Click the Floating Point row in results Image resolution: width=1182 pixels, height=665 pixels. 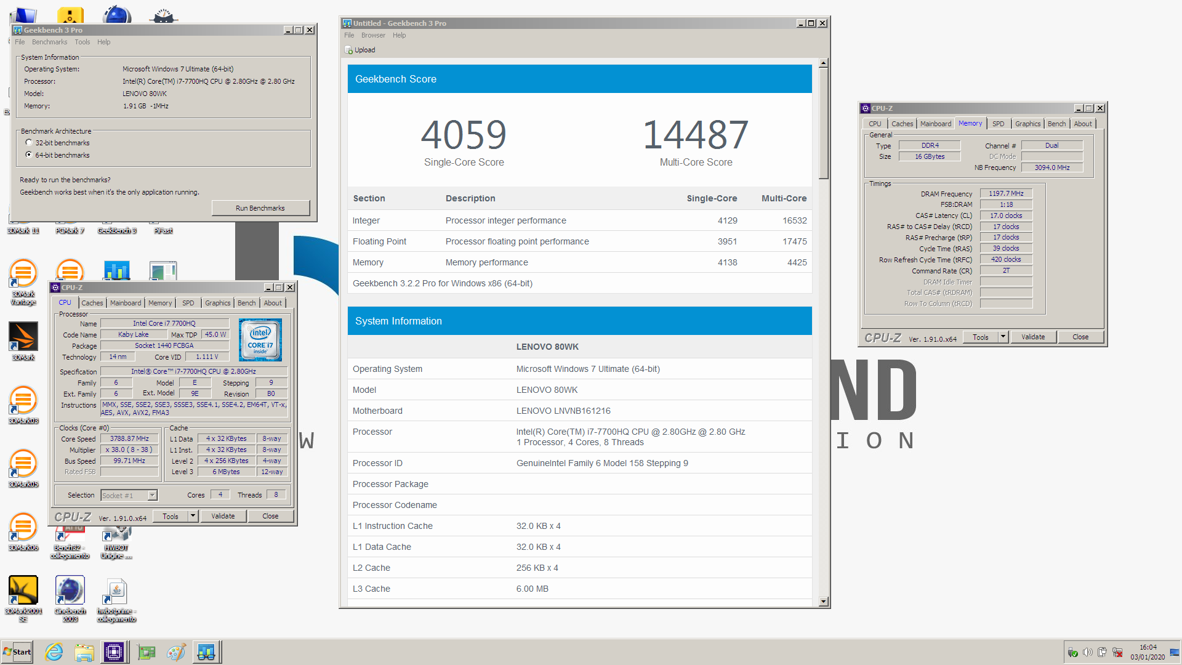click(x=579, y=241)
